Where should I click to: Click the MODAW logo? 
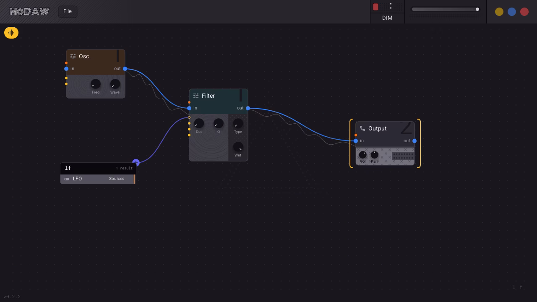pos(29,11)
